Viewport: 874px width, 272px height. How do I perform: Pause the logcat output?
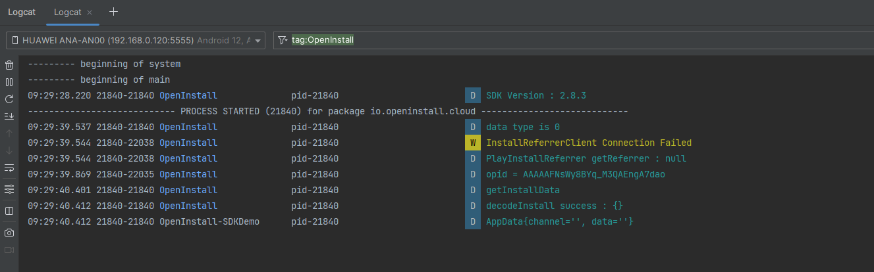(9, 82)
